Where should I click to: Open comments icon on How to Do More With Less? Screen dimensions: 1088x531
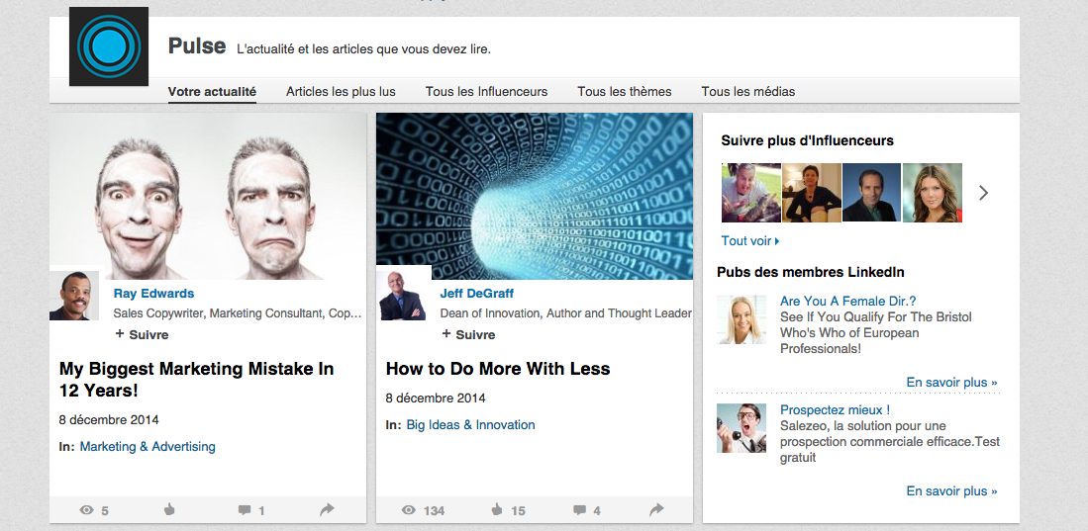[579, 510]
